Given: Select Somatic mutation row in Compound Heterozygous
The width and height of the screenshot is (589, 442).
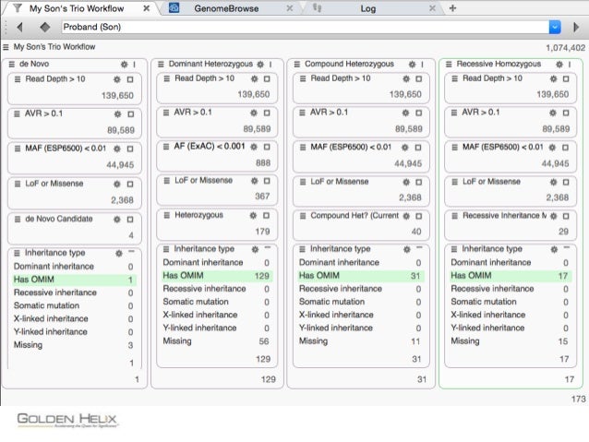Looking at the screenshot, I should pos(361,302).
